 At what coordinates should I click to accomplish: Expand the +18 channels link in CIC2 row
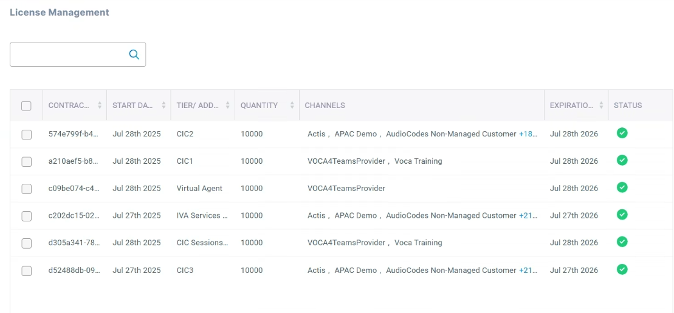[x=528, y=134]
